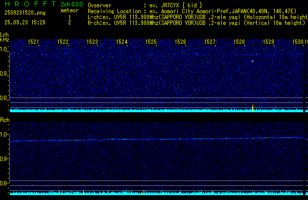Screen dimensions: 308x200
Task: Click the 0.9 kHz label on Lch
Action: [4, 74]
